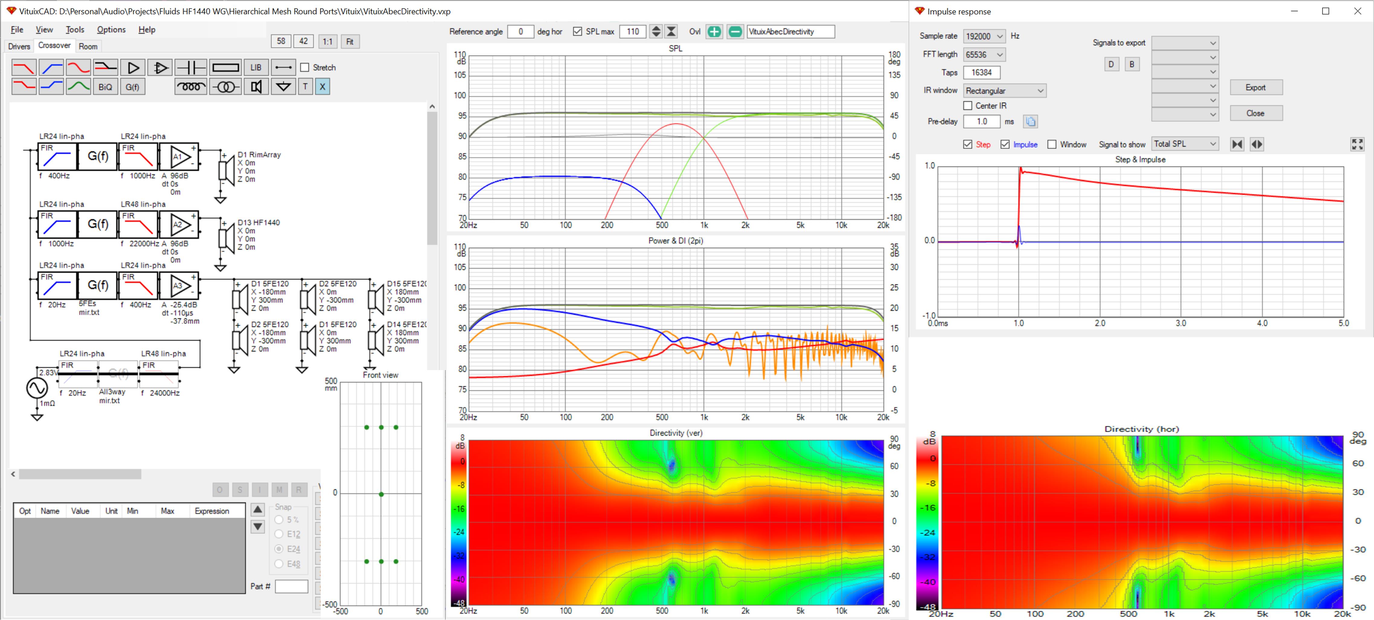Viewport: 1374px width, 620px height.
Task: Open the Options menu
Action: [x=111, y=30]
